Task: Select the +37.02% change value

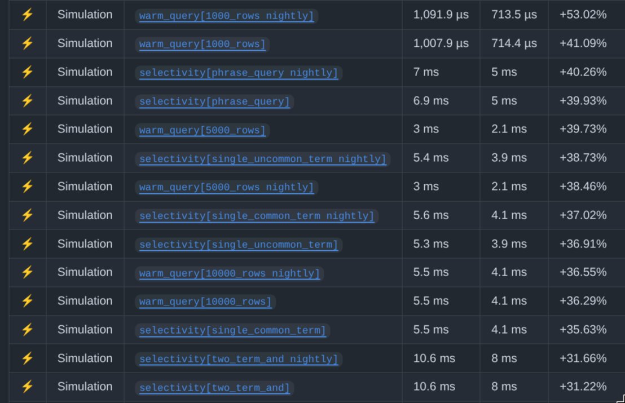Action: [x=583, y=215]
